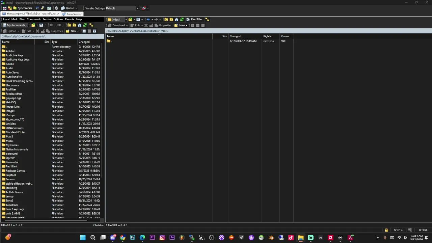Viewport: 432px width, 243px height.
Task: Click local panel root directory icon
Action: 74,25
